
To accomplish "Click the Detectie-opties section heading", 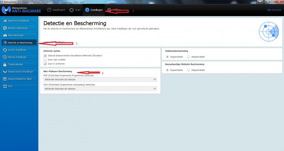I will pos(52,51).
